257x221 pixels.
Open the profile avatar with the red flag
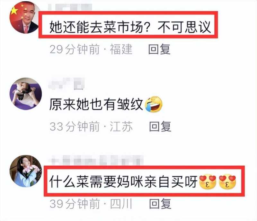(x=25, y=17)
